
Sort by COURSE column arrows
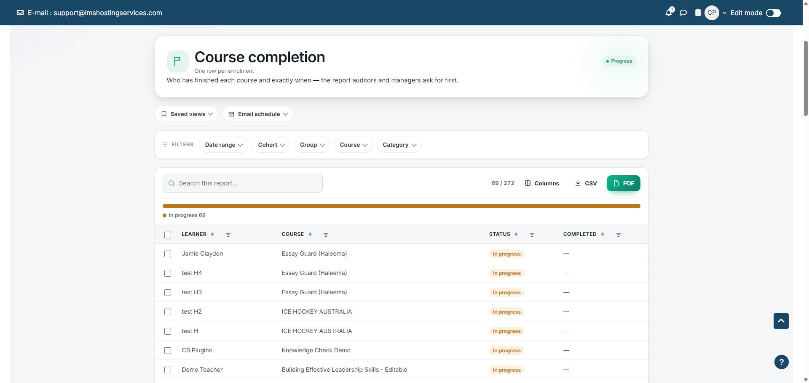[310, 234]
